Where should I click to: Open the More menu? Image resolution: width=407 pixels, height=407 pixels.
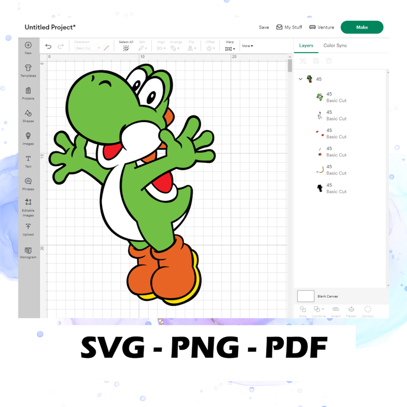point(247,46)
